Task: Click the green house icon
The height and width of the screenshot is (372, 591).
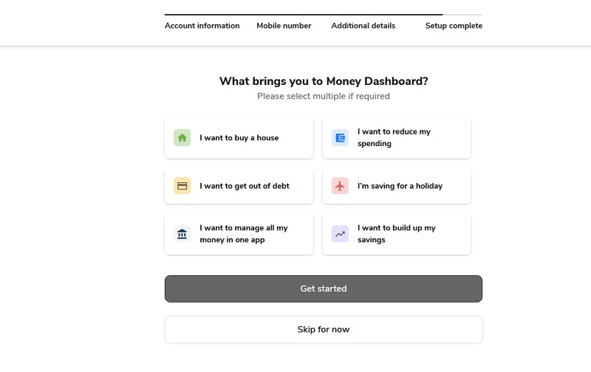Action: pyautogui.click(x=182, y=138)
